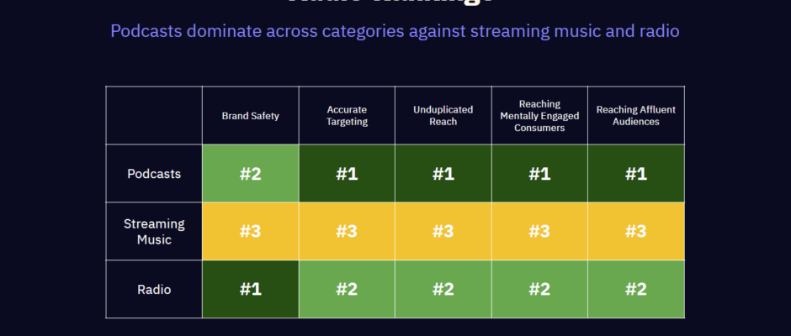
Task: Click Streaming Music #3 cell under Unduplicated Reach
Action: point(443,231)
